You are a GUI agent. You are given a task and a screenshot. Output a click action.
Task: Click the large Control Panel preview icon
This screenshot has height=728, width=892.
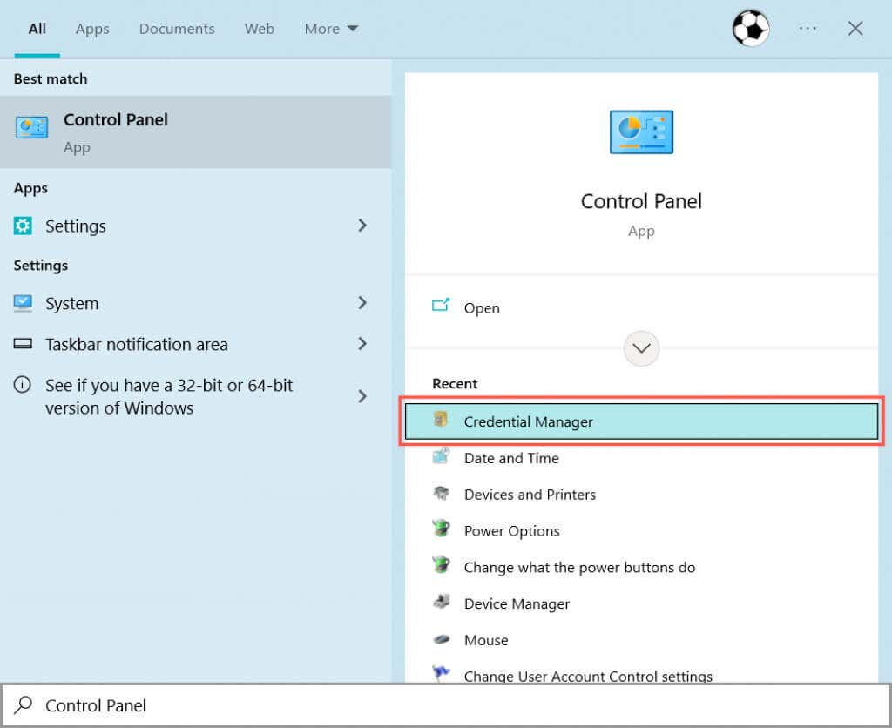click(641, 132)
